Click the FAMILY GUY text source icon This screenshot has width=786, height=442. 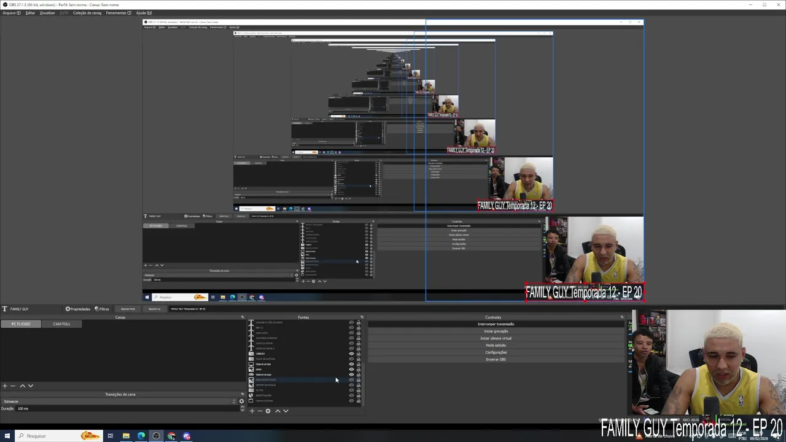tap(5, 309)
